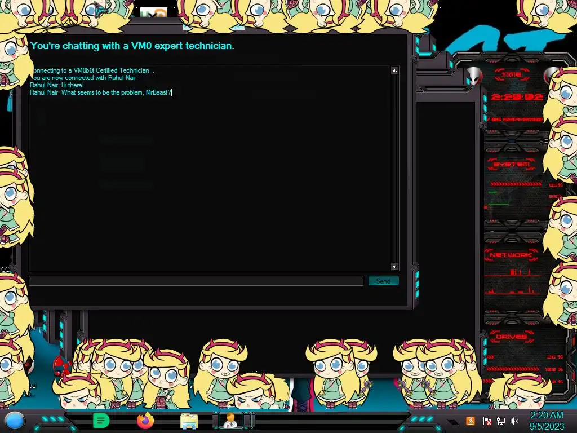This screenshot has width=577, height=433.
Task: Open the taskbar clock showing 2:20 AM
Action: pyautogui.click(x=547, y=421)
